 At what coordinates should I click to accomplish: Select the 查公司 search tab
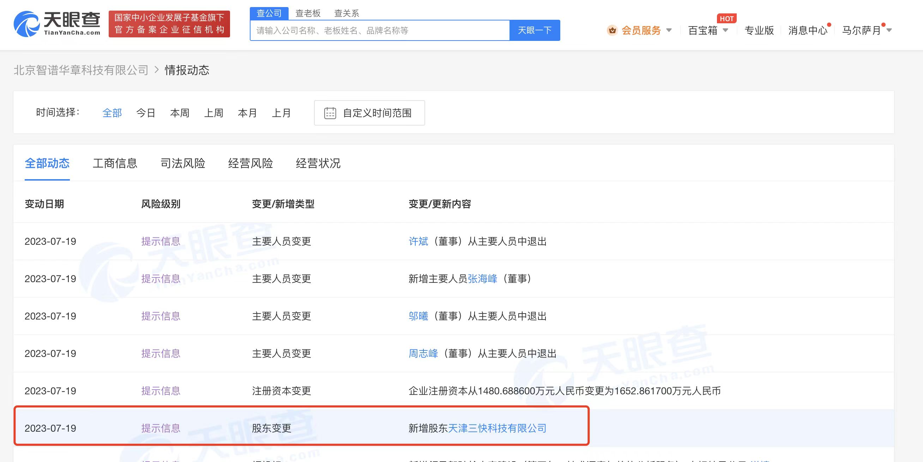coord(269,13)
